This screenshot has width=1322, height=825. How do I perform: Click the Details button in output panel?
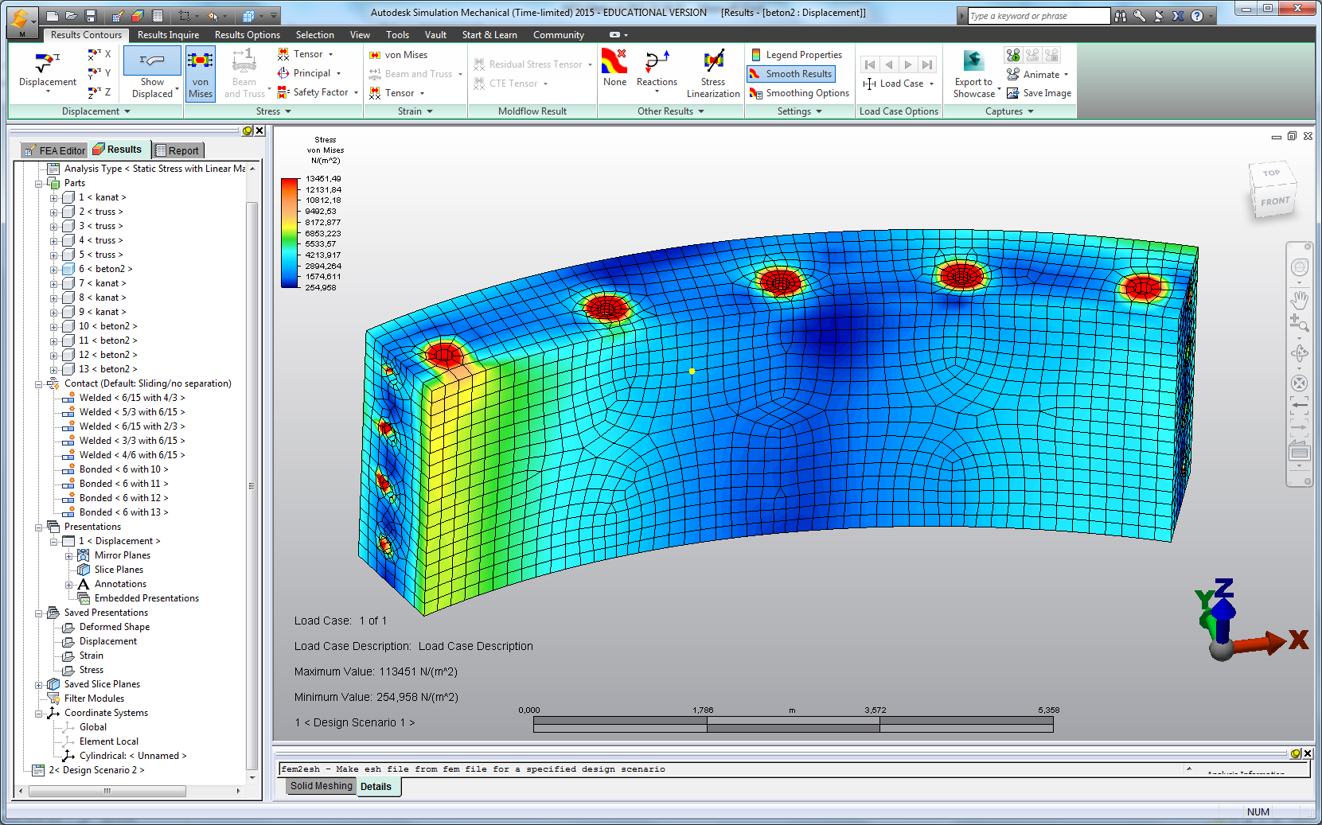click(376, 787)
